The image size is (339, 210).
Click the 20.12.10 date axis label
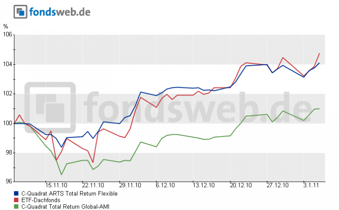240,186
